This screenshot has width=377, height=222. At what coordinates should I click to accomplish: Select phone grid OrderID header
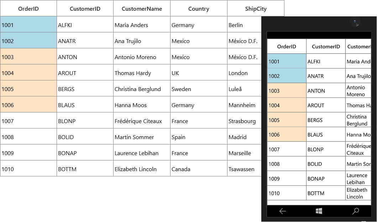(x=287, y=46)
